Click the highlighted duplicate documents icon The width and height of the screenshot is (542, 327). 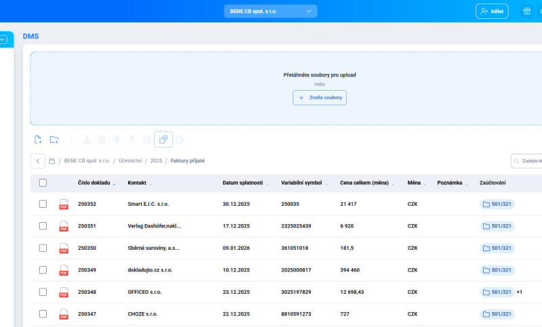[x=163, y=139]
